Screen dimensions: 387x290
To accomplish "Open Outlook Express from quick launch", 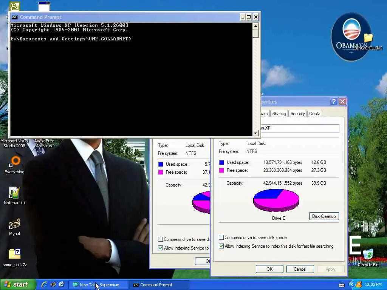I will (61, 285).
